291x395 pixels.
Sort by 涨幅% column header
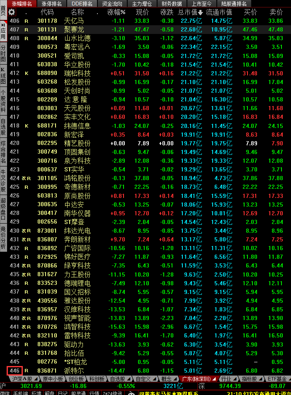116,12
